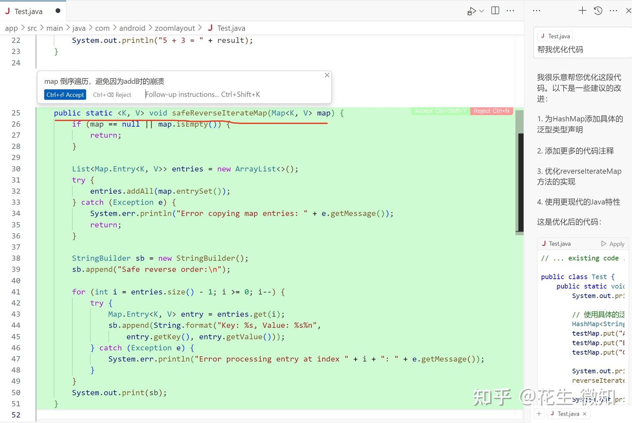
Task: Open the zoomlayout breadcrumb dropdown
Action: click(x=175, y=28)
